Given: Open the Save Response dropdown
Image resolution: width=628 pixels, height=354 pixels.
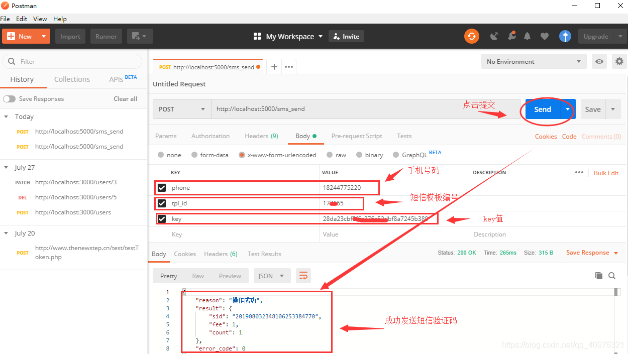Looking at the screenshot, I should click(x=592, y=253).
